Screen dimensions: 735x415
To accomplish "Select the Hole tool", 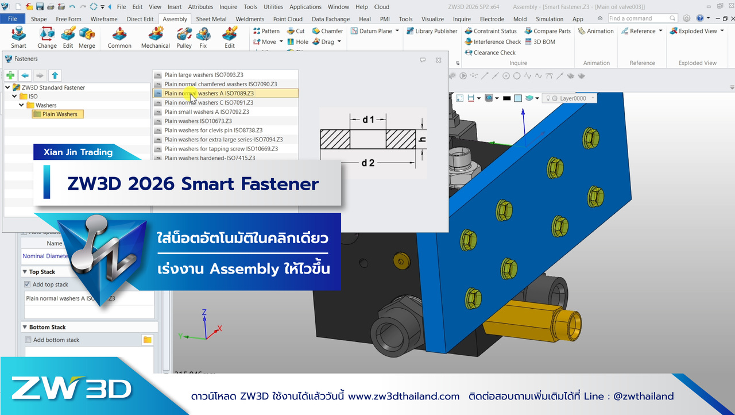I will pos(297,42).
